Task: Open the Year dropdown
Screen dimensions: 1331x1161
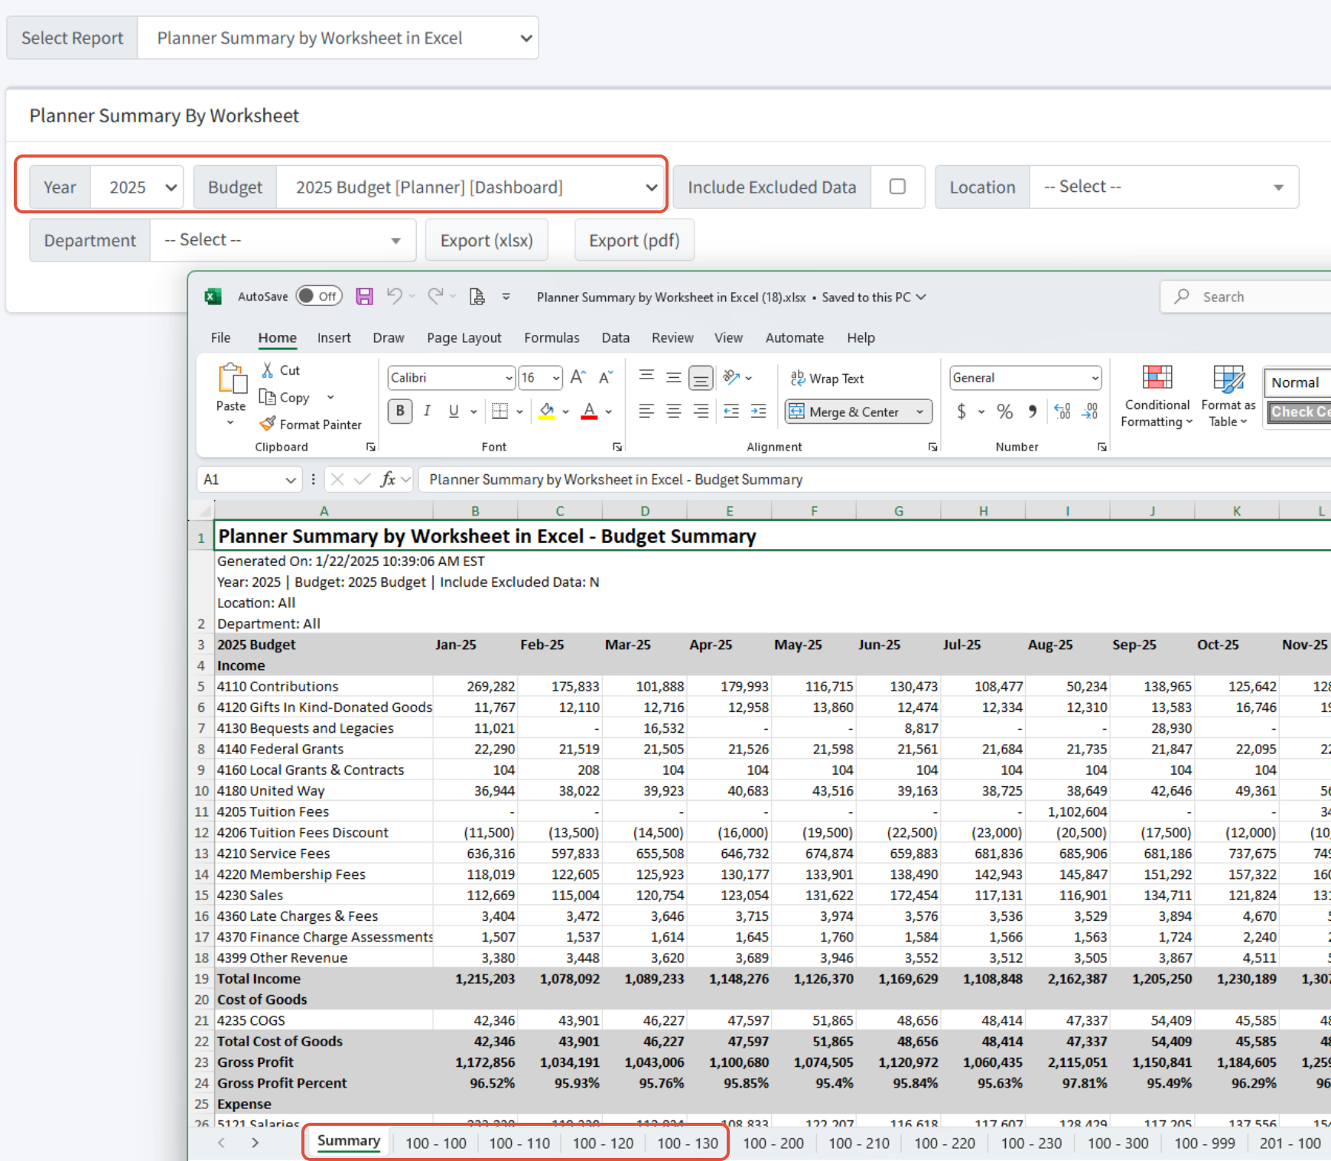Action: (138, 187)
